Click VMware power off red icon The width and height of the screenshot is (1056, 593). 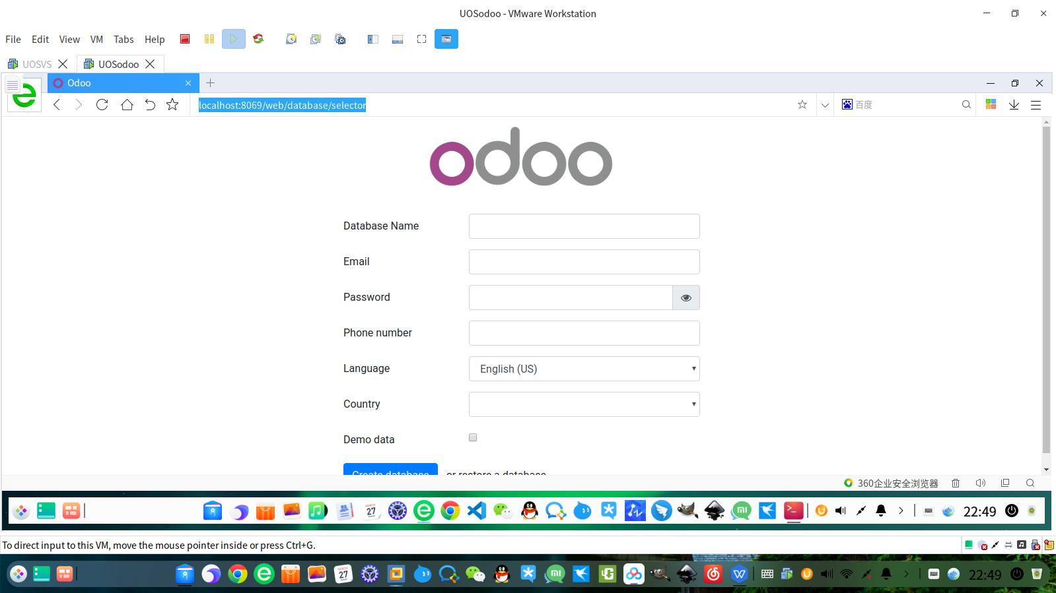[185, 39]
